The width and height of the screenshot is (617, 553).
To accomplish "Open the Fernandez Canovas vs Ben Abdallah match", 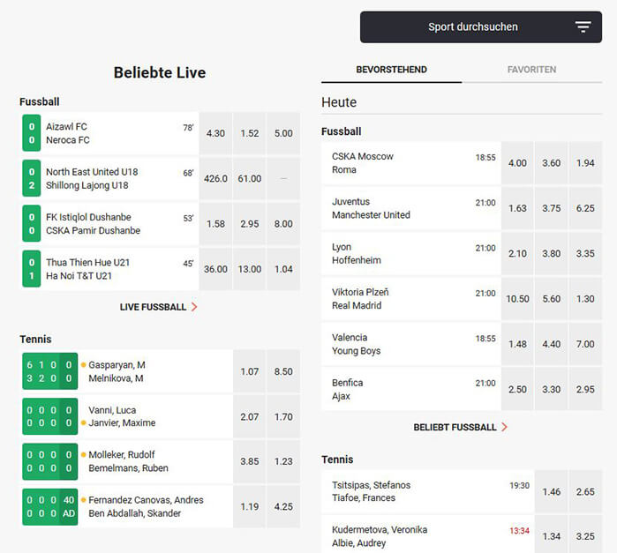I will 127,506.
